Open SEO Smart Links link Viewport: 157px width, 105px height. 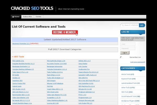click(x=53, y=92)
